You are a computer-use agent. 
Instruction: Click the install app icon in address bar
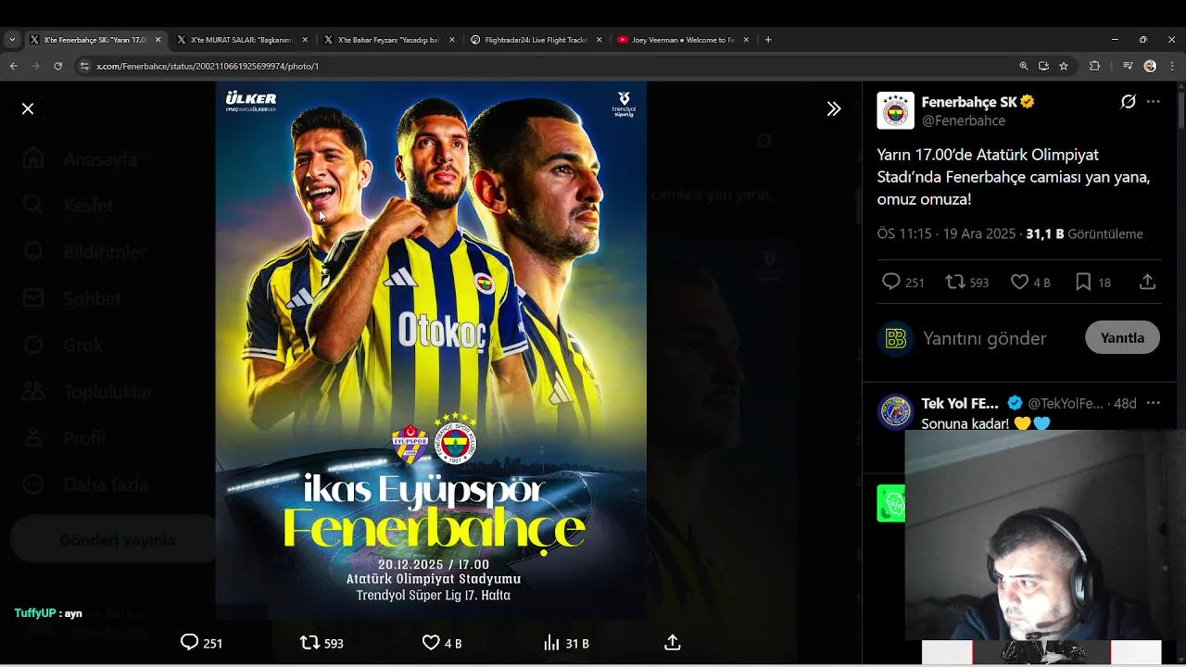(x=1043, y=66)
